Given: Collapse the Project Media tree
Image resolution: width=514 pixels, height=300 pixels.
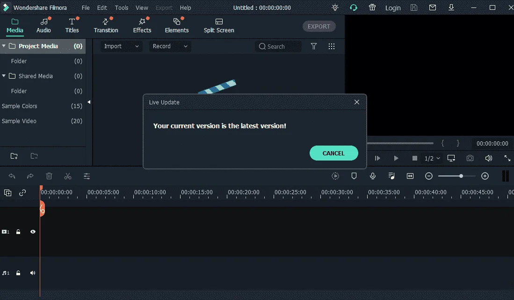Looking at the screenshot, I should click(x=4, y=46).
